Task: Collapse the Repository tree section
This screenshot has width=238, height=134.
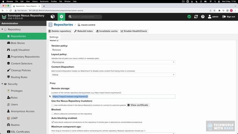Action: tap(2, 29)
